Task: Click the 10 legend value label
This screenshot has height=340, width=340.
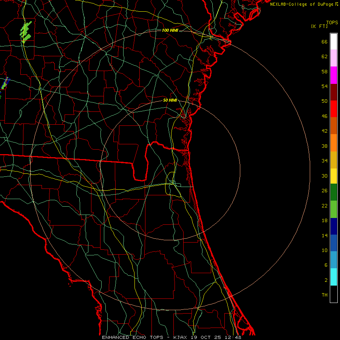Action: point(325,250)
